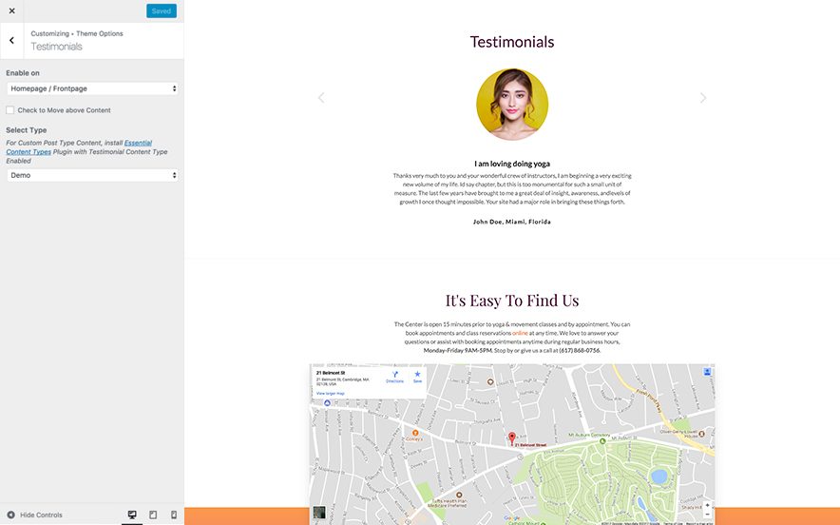Open the Enable on dropdown
The width and height of the screenshot is (840, 525).
tap(92, 88)
